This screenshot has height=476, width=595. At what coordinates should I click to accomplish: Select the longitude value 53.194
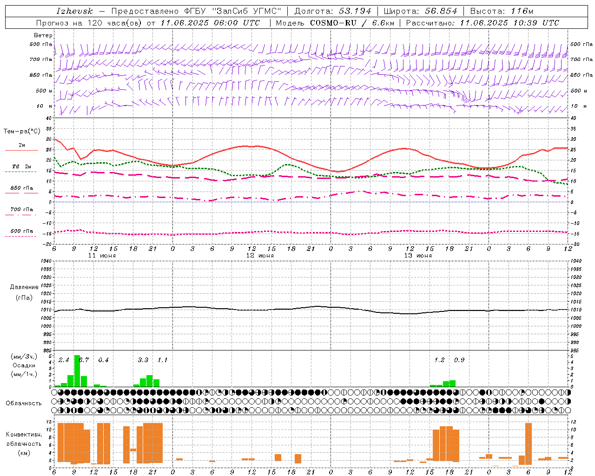point(355,11)
